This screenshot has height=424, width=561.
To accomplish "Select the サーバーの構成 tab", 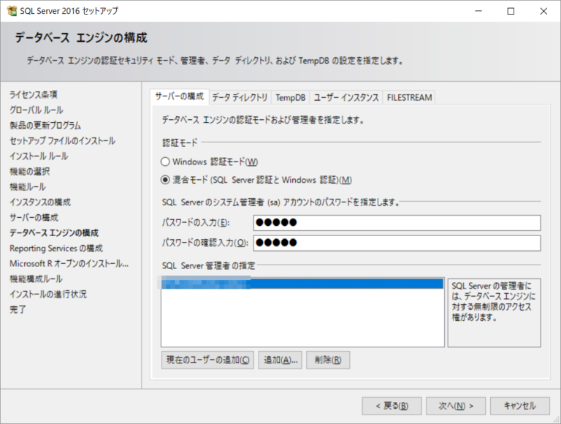I will 180,97.
